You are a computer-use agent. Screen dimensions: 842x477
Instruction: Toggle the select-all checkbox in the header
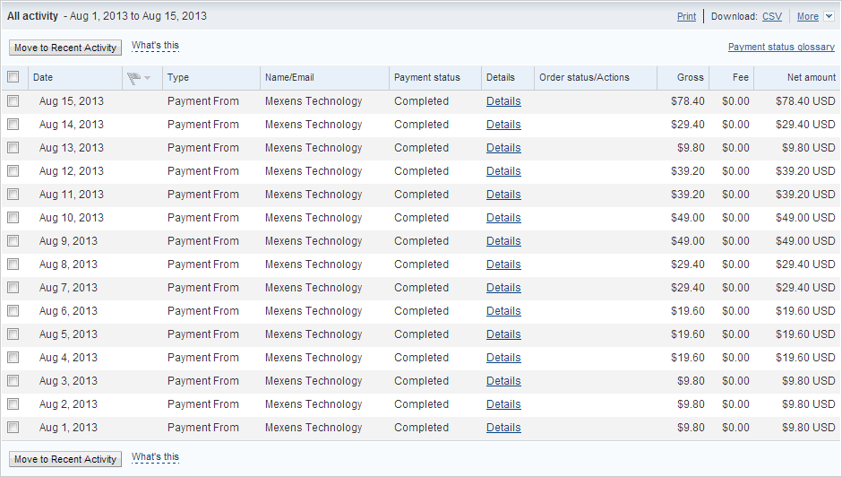click(x=13, y=77)
